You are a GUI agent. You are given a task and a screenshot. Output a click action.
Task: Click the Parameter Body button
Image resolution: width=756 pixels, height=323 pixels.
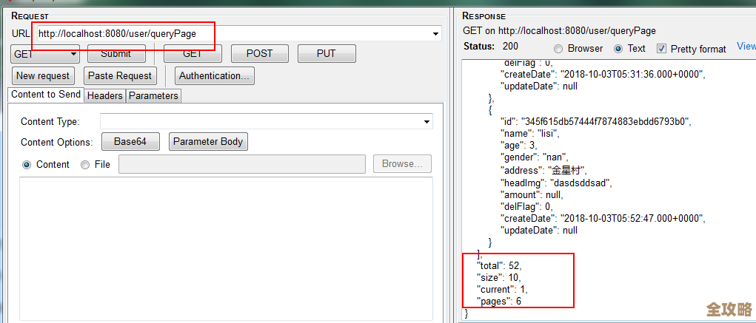(x=208, y=142)
